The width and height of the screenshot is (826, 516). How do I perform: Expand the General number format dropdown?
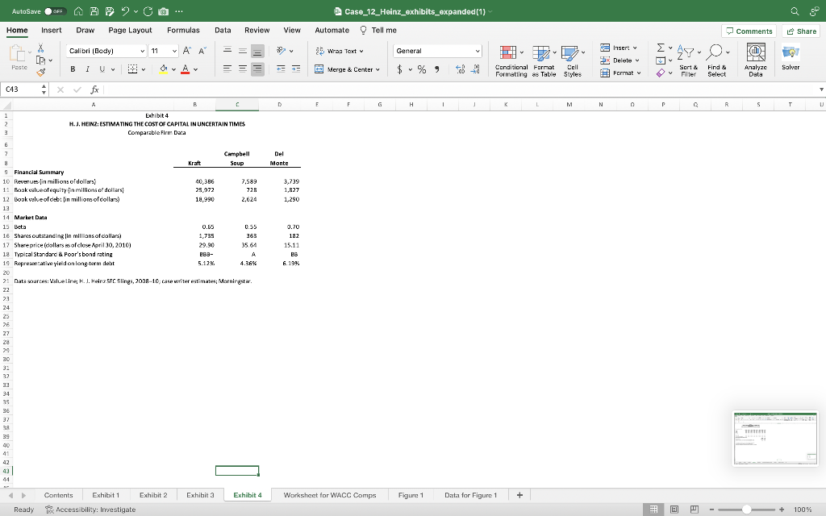coord(478,51)
